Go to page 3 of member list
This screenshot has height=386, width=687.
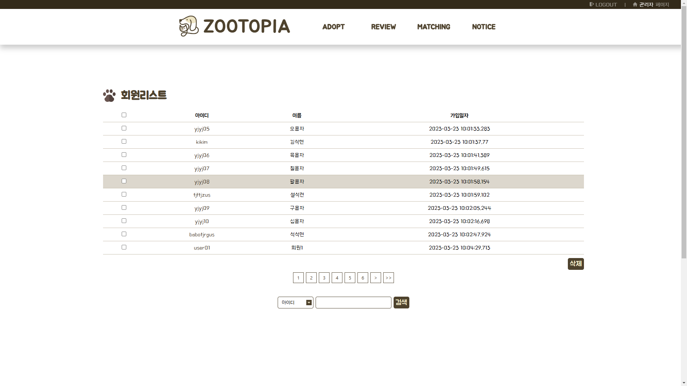(324, 278)
